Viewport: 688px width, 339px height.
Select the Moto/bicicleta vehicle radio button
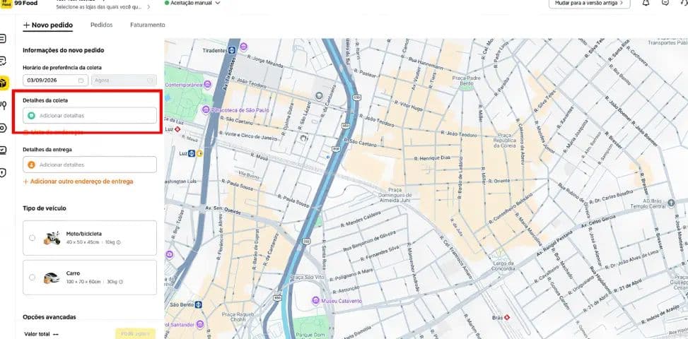(32, 238)
